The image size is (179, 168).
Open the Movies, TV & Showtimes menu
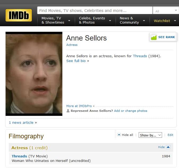[53, 20]
